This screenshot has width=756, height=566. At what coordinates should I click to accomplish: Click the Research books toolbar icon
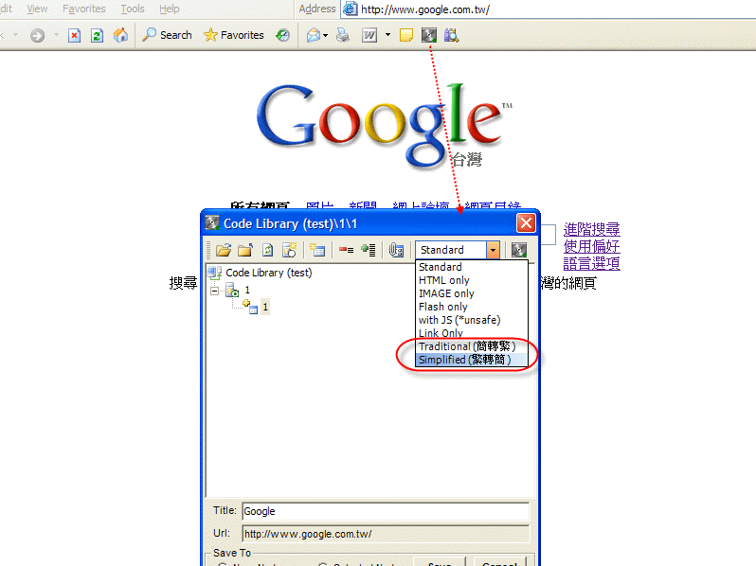tap(451, 35)
